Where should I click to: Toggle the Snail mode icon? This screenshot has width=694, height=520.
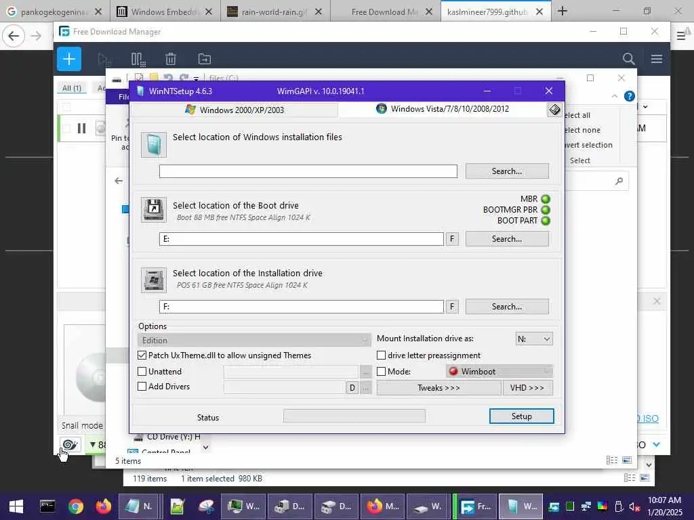[x=70, y=444]
